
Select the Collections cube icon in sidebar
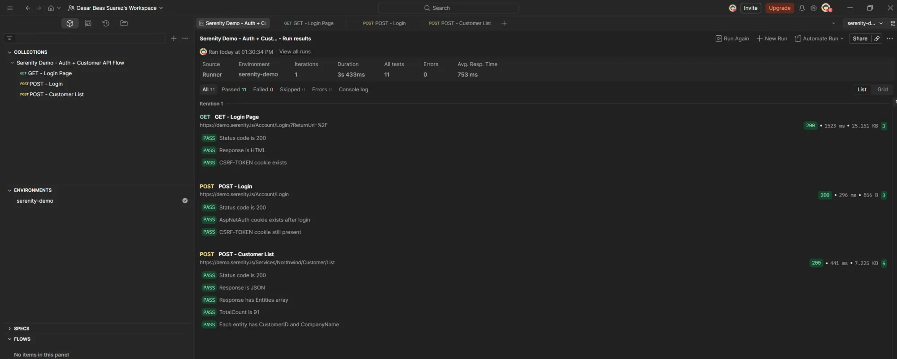pos(70,23)
